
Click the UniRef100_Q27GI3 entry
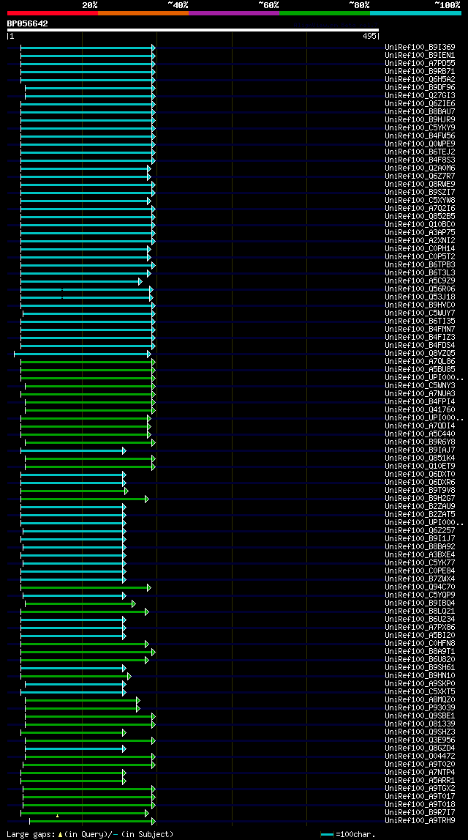[x=420, y=95]
